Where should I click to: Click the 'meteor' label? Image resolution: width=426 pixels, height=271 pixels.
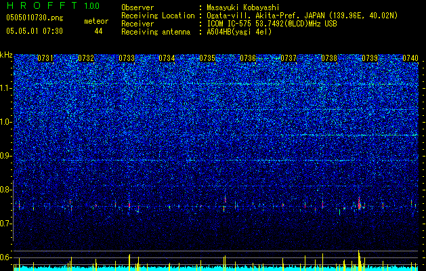(x=96, y=21)
